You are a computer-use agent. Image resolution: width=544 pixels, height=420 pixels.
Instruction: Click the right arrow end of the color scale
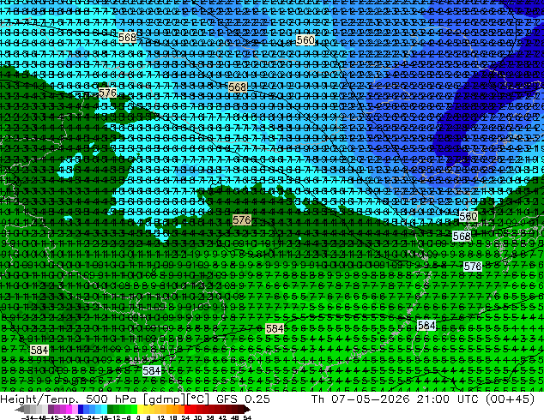click(246, 410)
